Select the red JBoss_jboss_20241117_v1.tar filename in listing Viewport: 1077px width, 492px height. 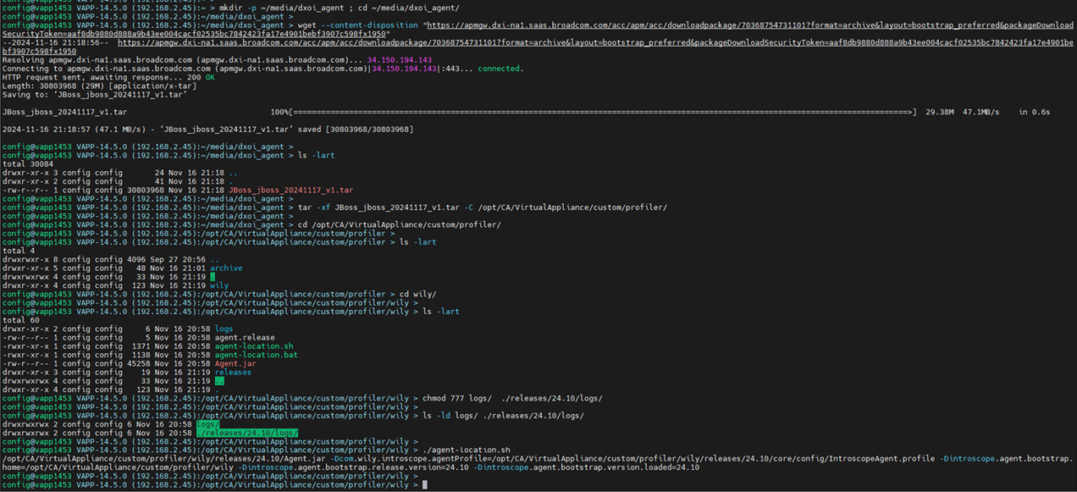point(290,190)
